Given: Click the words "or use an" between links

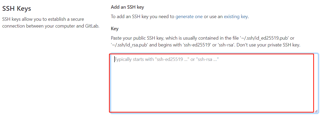Looking at the screenshot, I should (213, 17).
